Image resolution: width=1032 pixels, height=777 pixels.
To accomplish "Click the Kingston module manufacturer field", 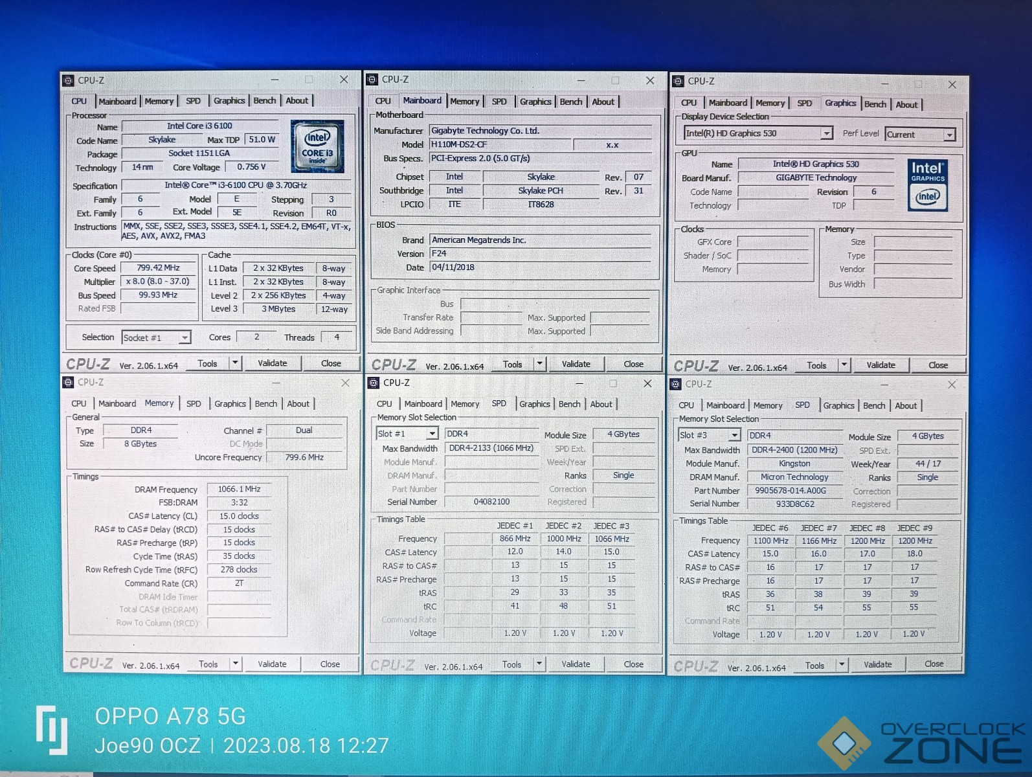I will coord(794,464).
